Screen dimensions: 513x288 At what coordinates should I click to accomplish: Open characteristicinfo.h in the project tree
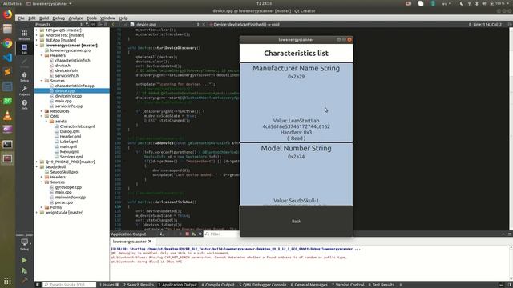click(x=73, y=61)
